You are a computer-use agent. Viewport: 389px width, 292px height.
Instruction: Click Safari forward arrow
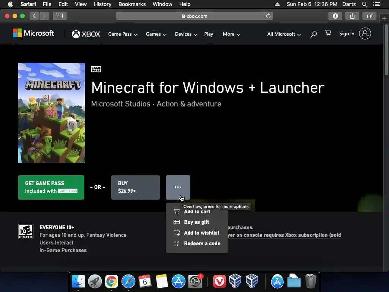pyautogui.click(x=44, y=16)
